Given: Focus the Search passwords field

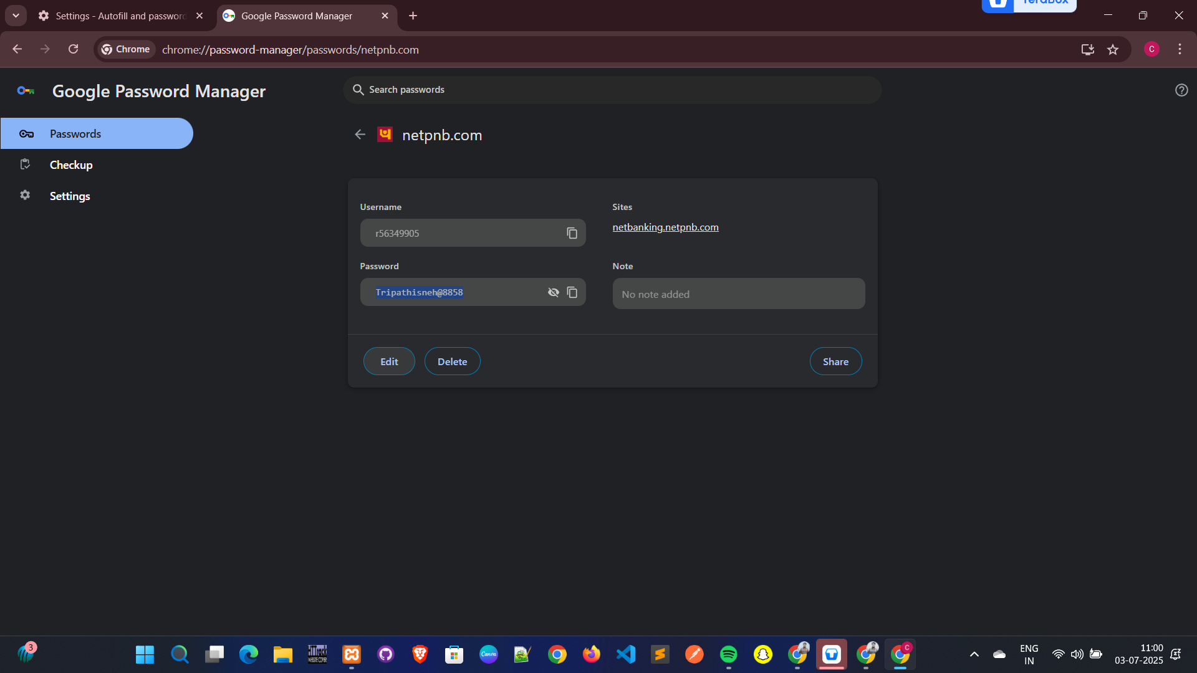Looking at the screenshot, I should click(612, 90).
